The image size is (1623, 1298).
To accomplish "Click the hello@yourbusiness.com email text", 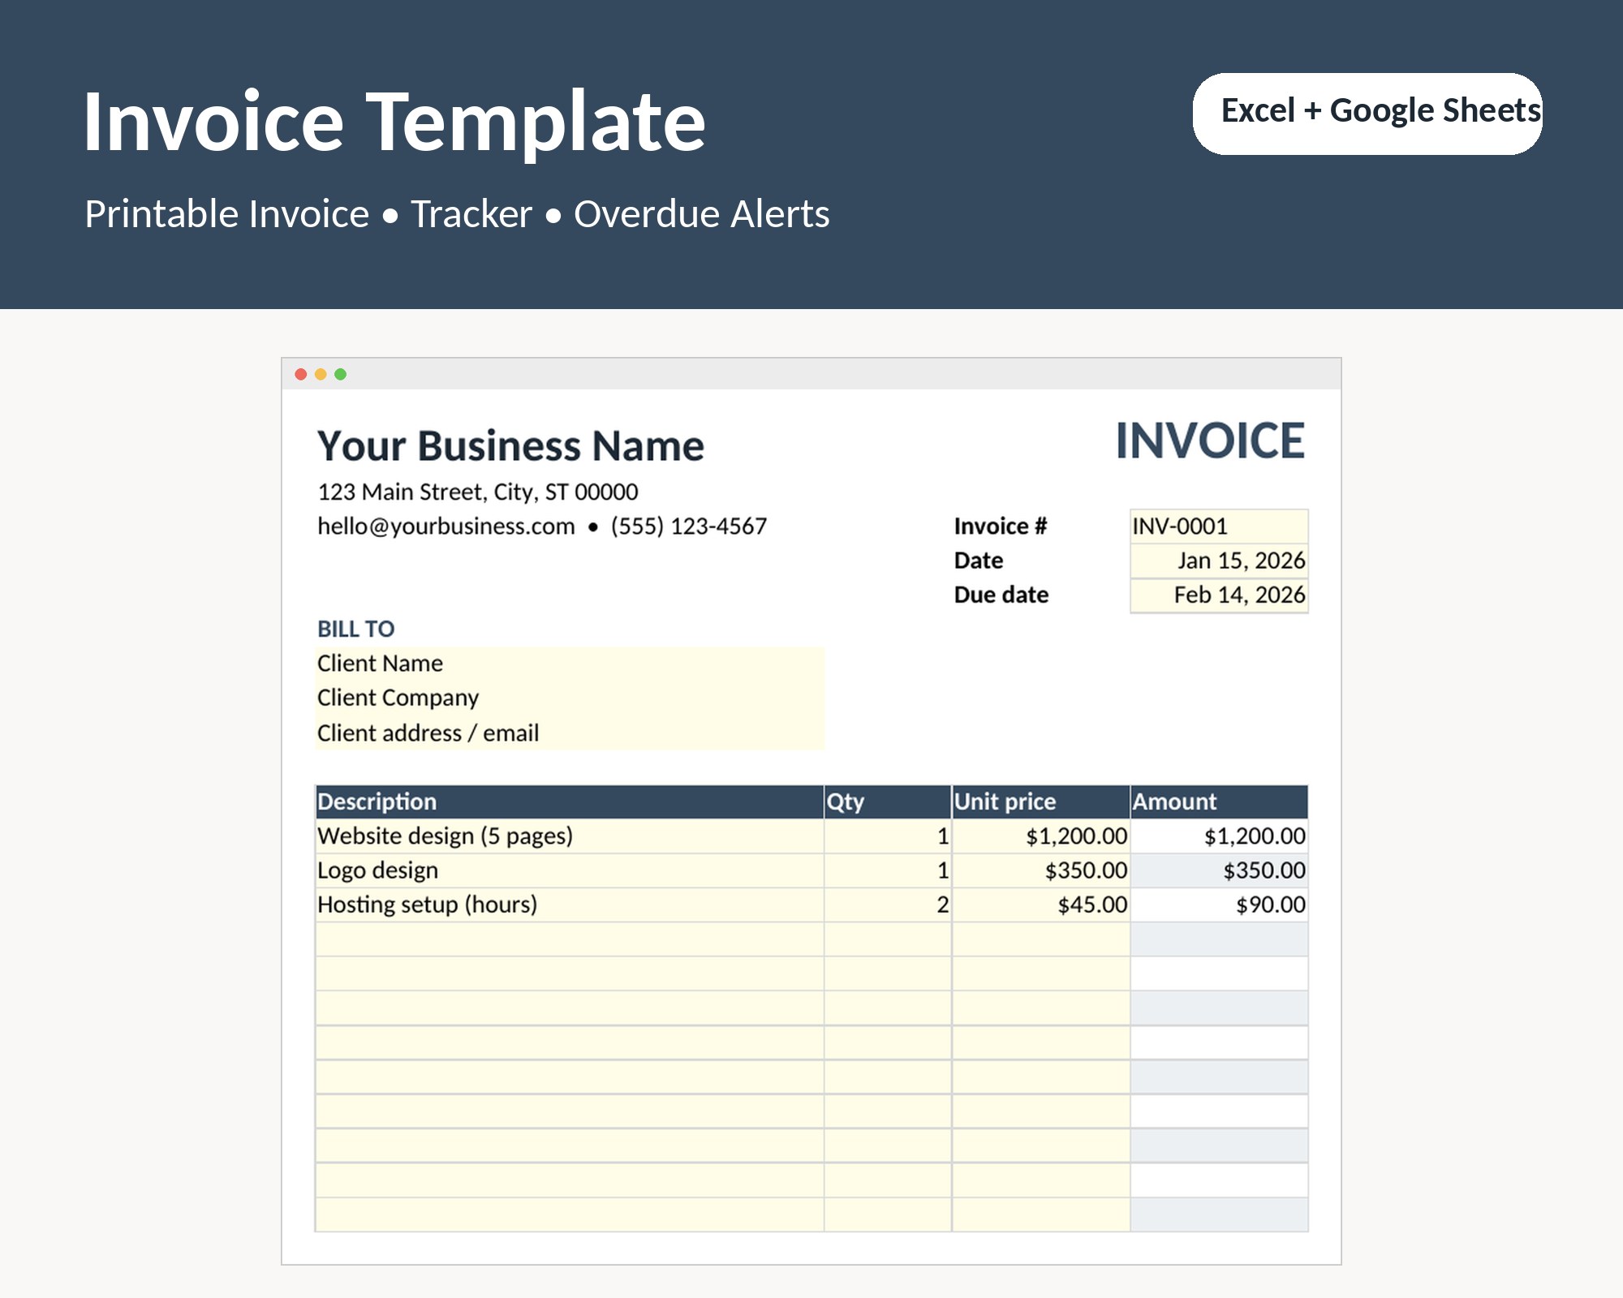I will click(x=446, y=527).
